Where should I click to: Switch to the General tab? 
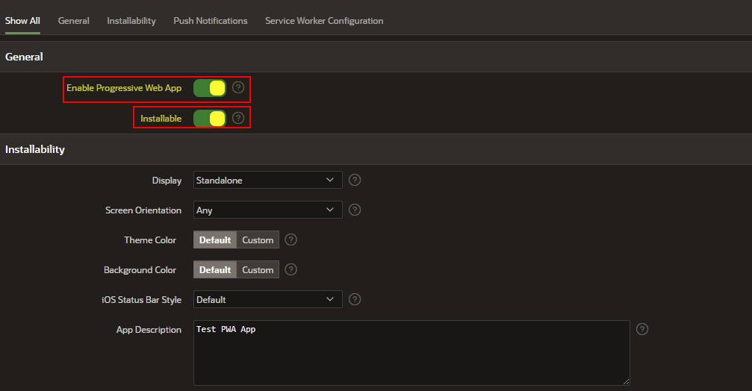point(73,21)
